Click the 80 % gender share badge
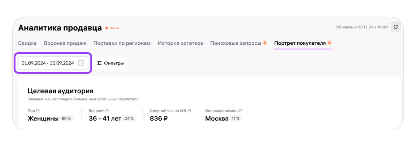This screenshot has height=147, width=416. tap(66, 118)
